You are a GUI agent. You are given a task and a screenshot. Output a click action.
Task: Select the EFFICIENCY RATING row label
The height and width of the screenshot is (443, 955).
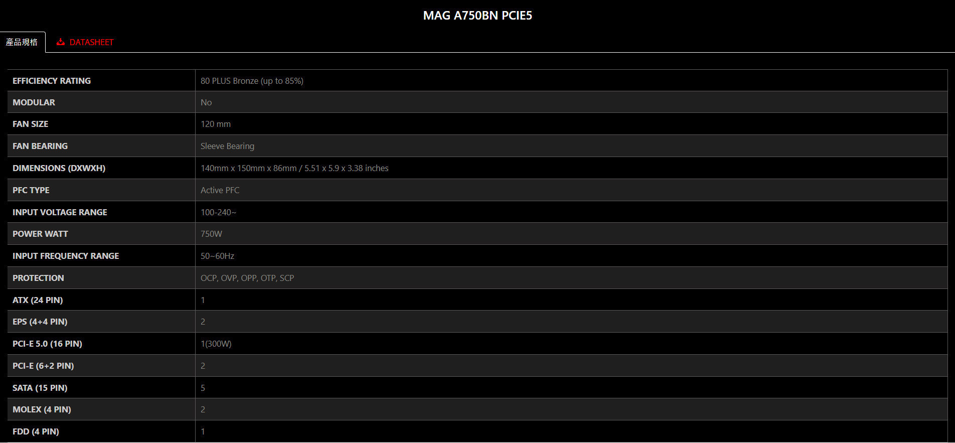pos(52,81)
